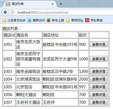The height and width of the screenshot is (109, 113).
Task: Click address 朝阳区佳湖东路8号
Action: (60, 79)
